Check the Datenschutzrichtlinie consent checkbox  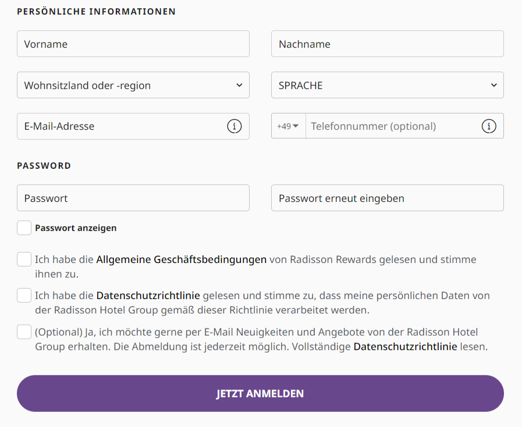[24, 296]
